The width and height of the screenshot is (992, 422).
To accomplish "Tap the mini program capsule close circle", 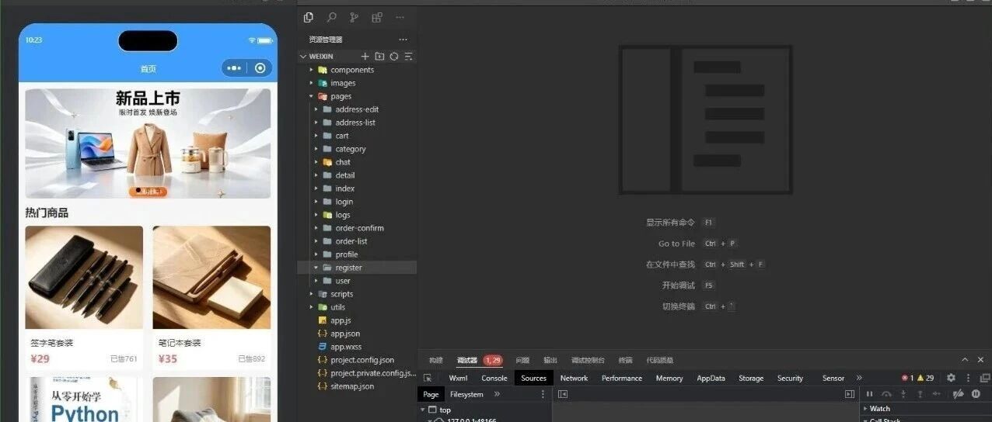I will click(260, 68).
